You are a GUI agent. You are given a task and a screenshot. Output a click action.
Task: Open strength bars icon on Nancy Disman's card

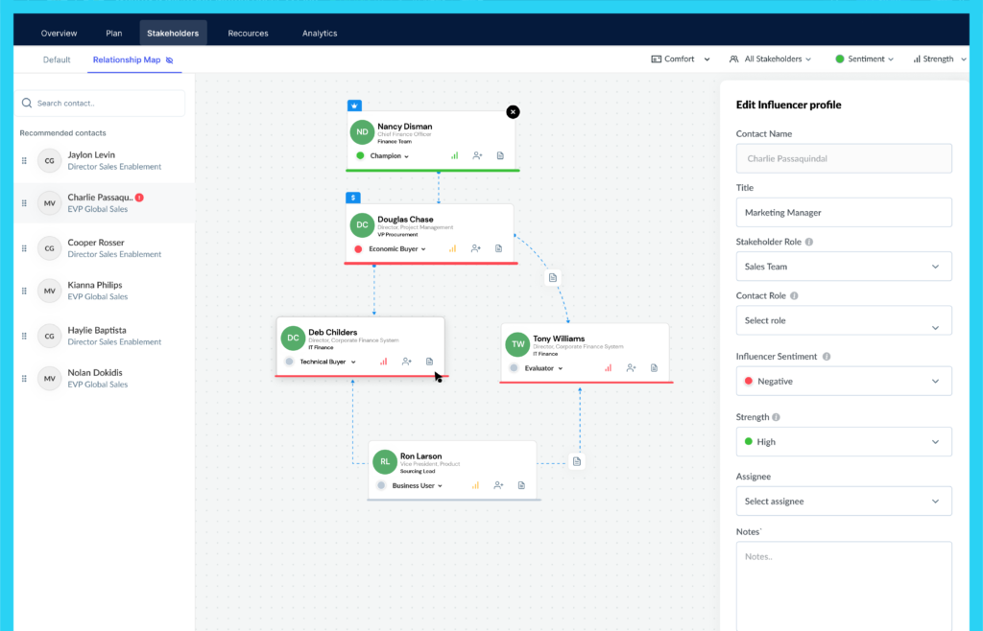(454, 155)
